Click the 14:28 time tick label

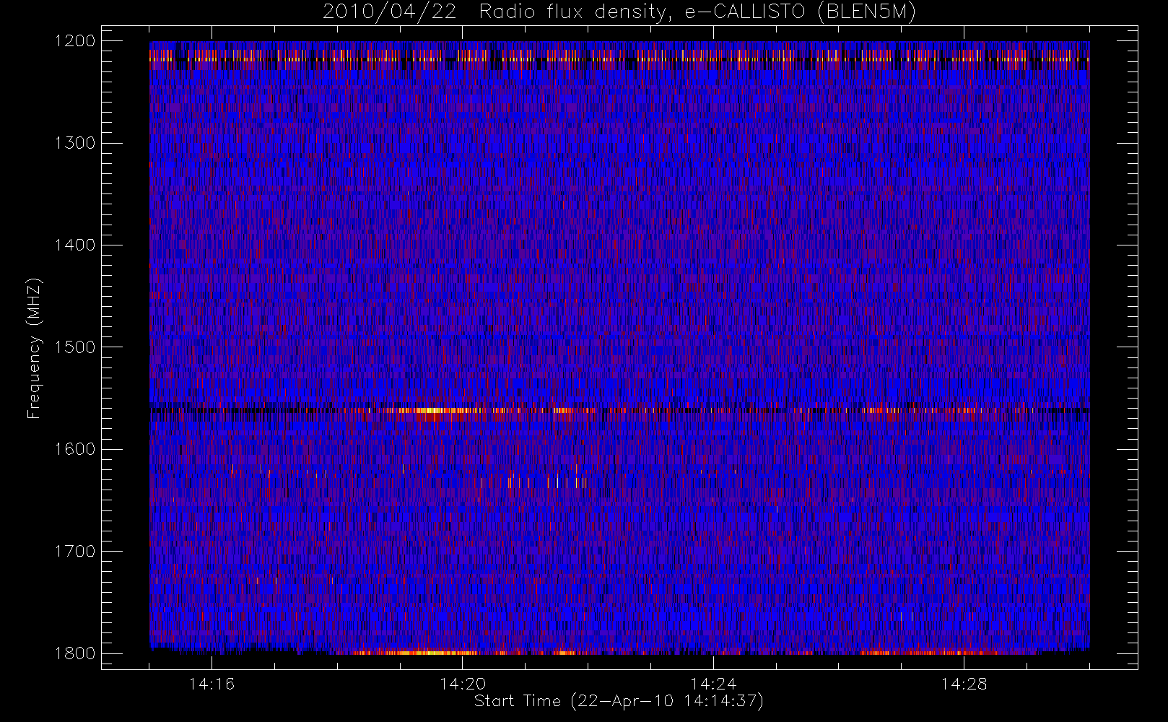(x=964, y=684)
